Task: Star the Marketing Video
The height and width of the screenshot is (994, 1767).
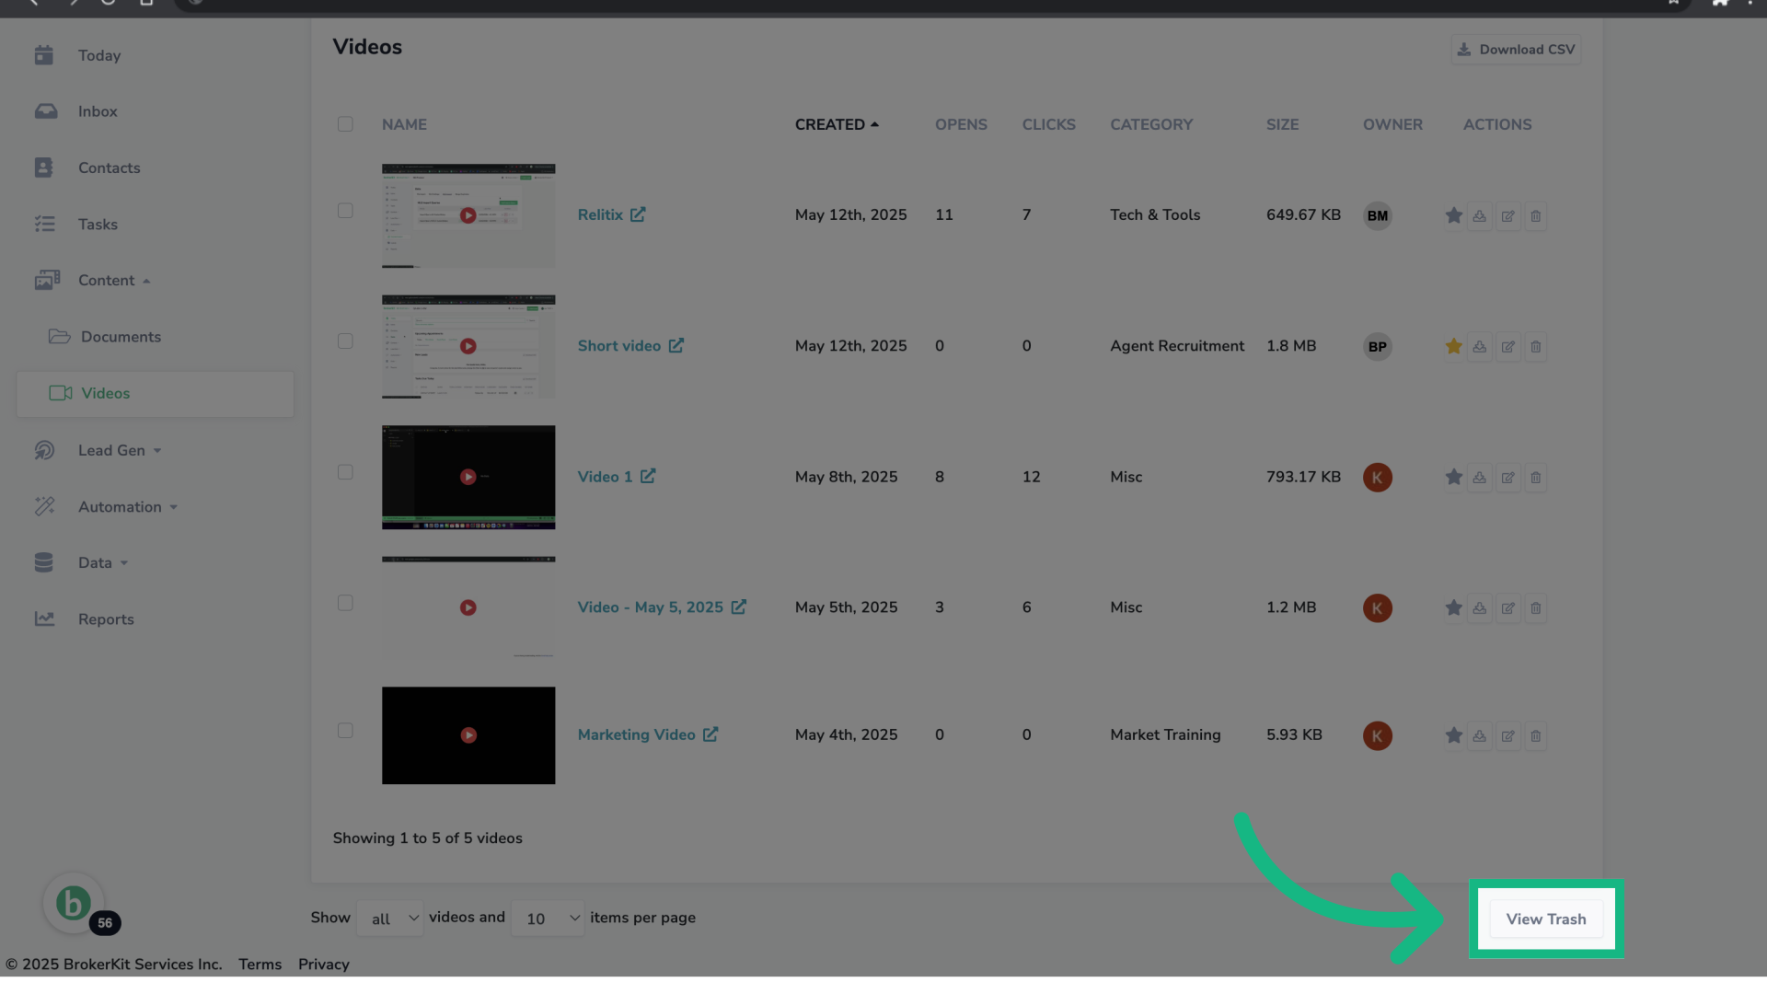Action: (x=1453, y=735)
